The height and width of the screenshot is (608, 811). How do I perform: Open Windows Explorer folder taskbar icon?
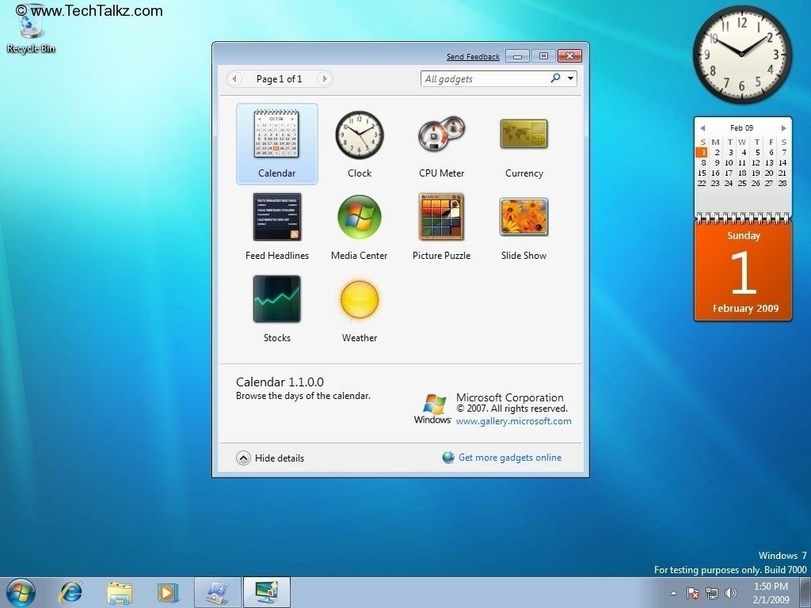pos(120,592)
